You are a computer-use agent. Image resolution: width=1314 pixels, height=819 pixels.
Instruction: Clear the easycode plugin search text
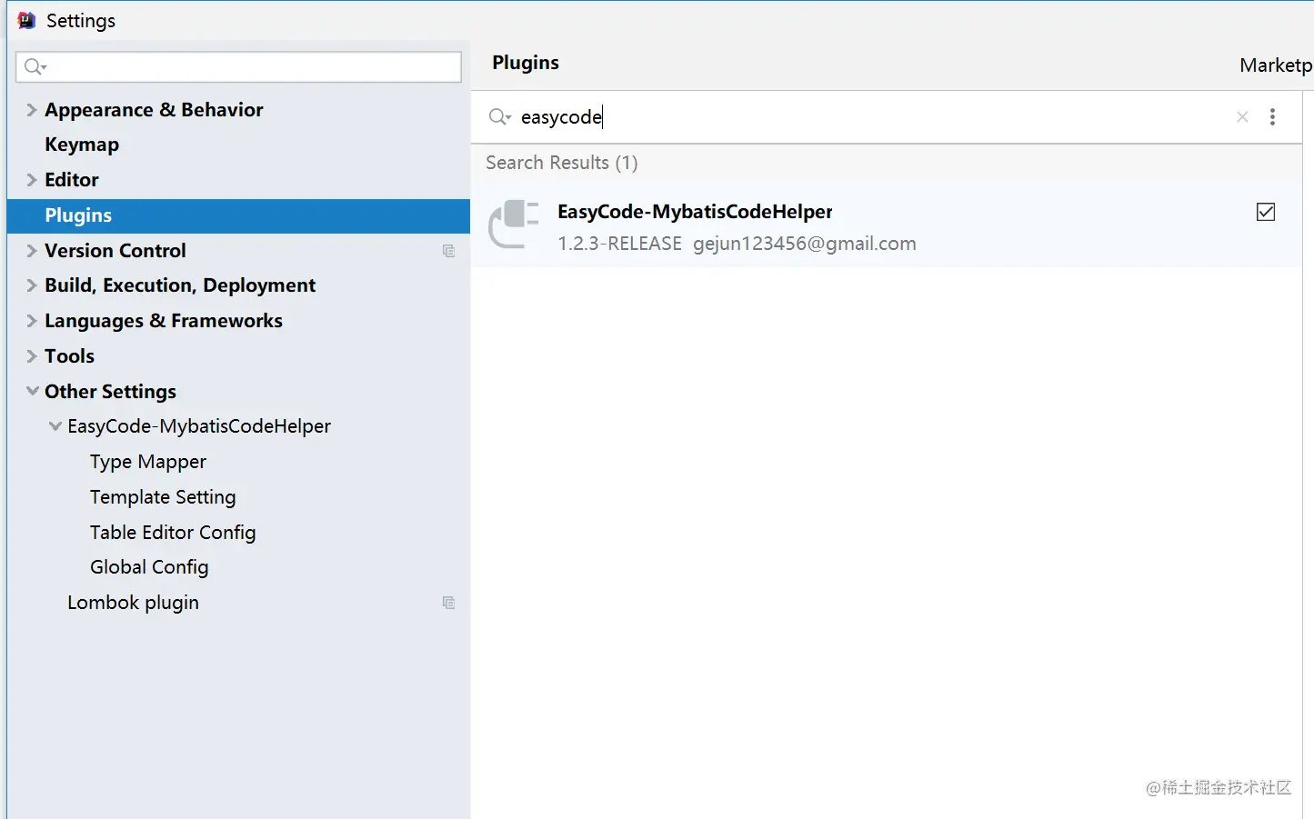click(1242, 116)
